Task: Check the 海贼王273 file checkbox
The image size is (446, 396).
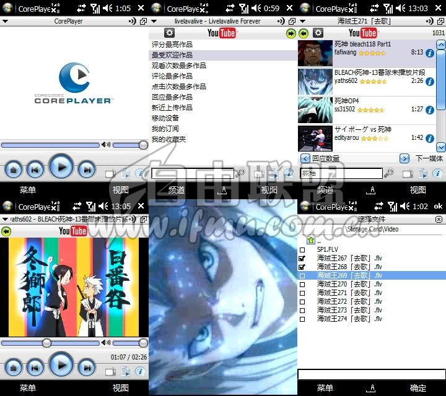Action: pos(302,311)
